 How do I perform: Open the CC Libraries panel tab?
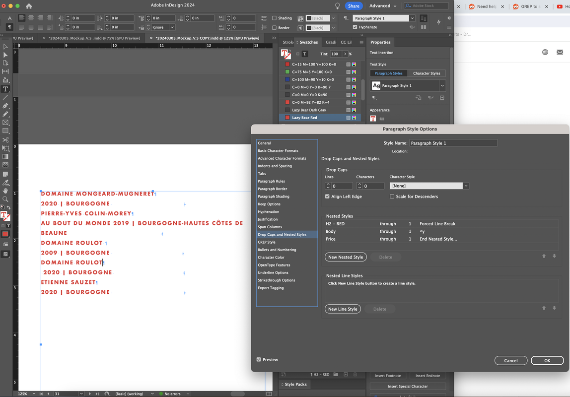click(346, 42)
